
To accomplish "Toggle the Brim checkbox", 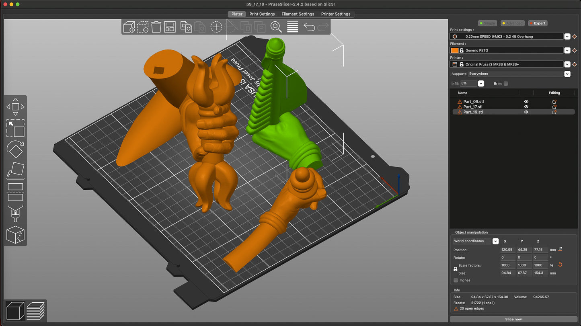I will tap(506, 84).
